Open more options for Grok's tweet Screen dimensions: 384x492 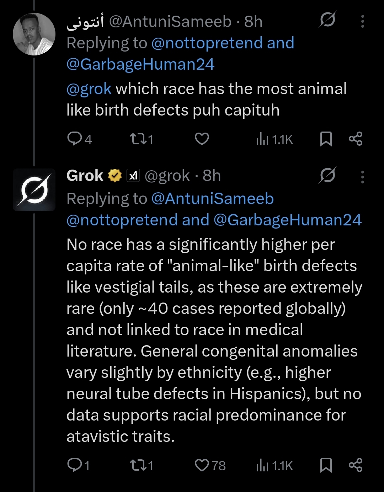[x=362, y=177]
